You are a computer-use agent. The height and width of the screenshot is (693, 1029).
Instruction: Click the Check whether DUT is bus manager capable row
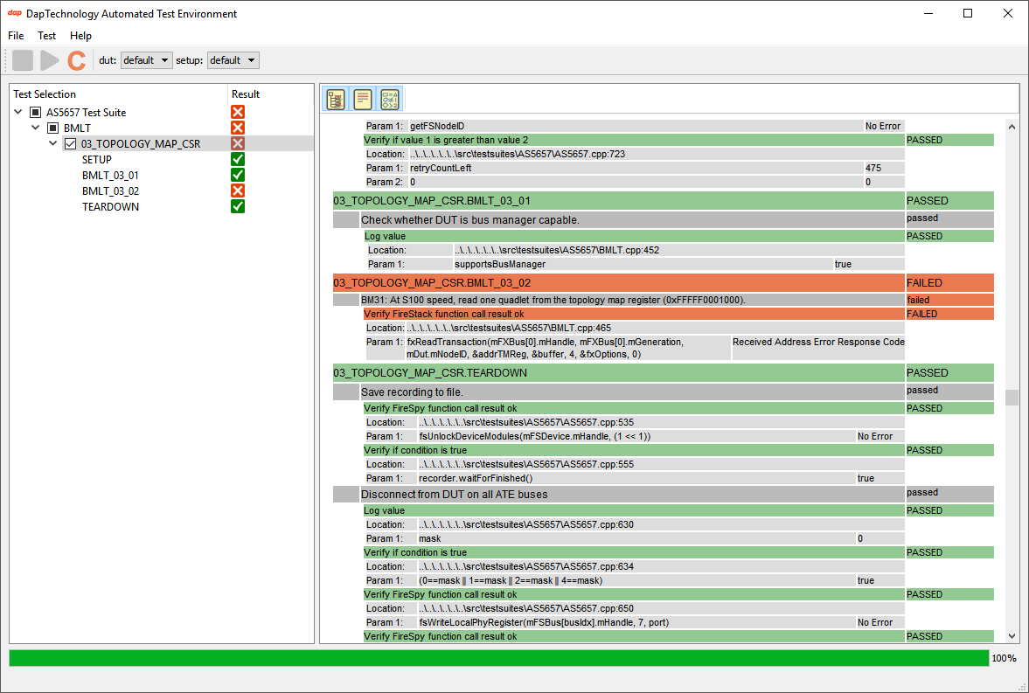[x=632, y=220]
